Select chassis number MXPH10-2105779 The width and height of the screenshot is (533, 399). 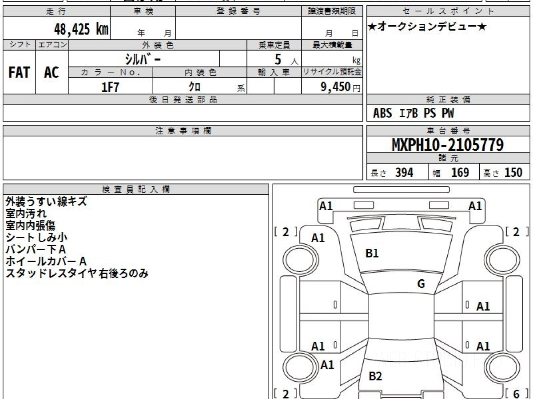(448, 145)
